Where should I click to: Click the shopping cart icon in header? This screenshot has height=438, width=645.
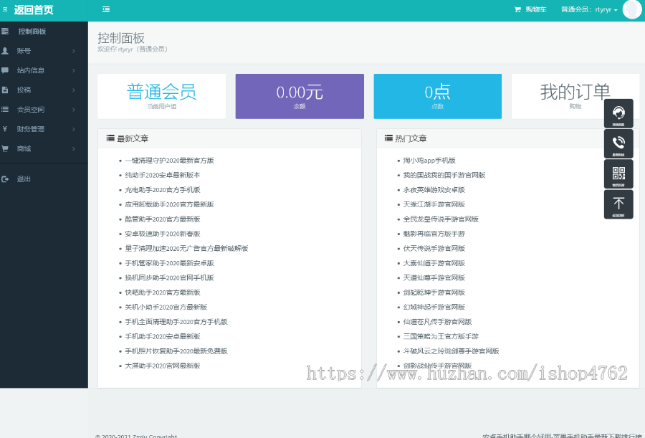517,9
